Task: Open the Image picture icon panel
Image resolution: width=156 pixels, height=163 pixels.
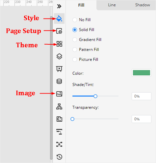Action: (x=59, y=94)
